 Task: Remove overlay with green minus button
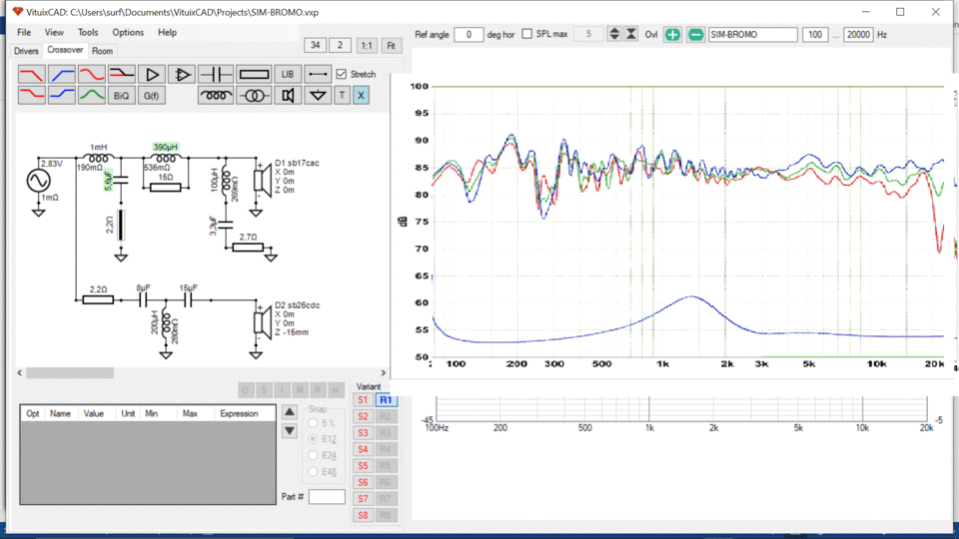pos(695,35)
